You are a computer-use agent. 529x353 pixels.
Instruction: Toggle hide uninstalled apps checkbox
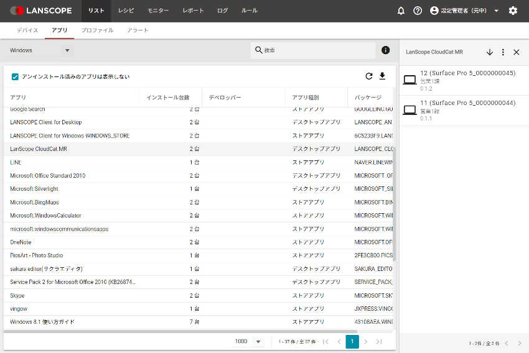pyautogui.click(x=15, y=77)
